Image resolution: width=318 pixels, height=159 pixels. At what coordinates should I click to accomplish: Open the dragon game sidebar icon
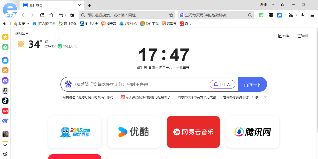[5, 134]
